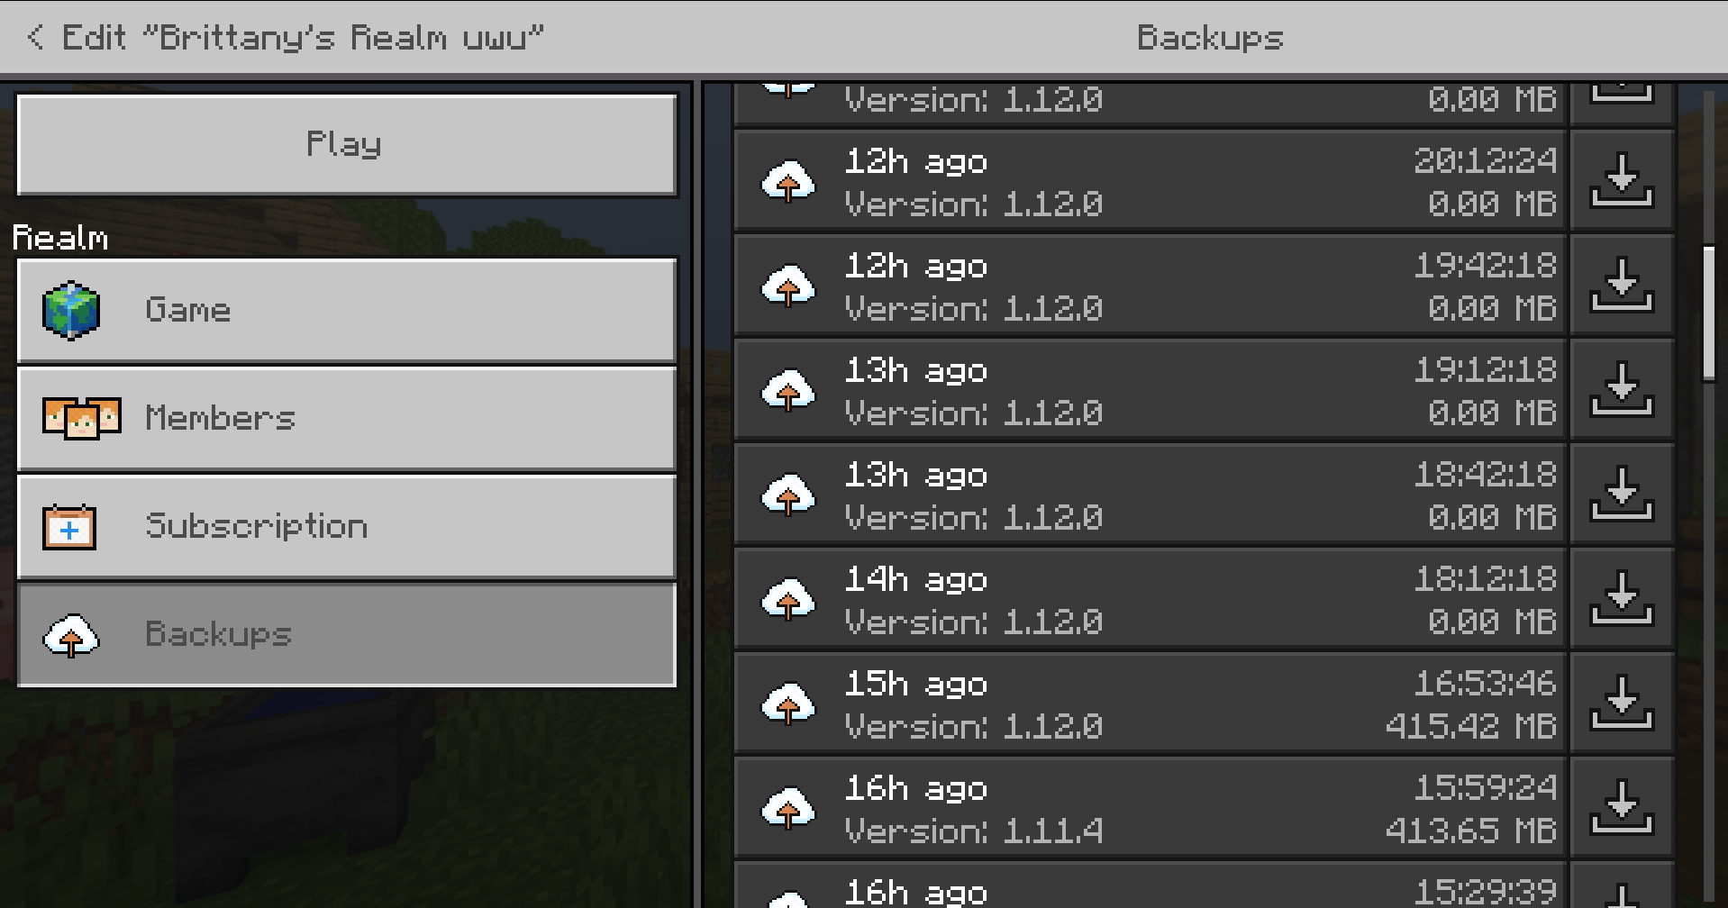This screenshot has width=1728, height=908.
Task: Download the backup from 19:12:18
Action: pos(1622,389)
